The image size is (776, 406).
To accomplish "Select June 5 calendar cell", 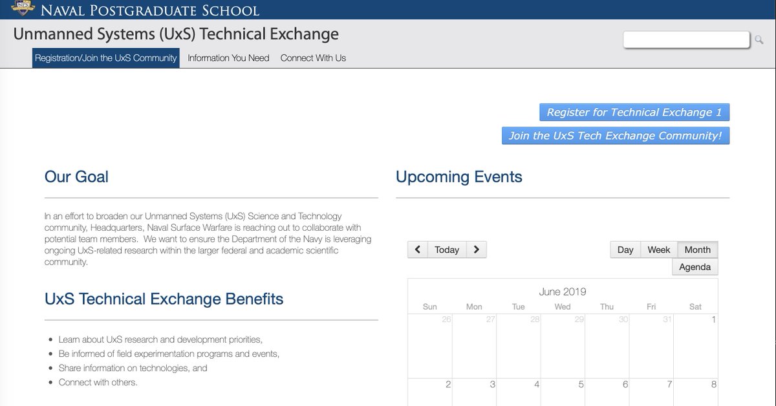I will 563,392.
